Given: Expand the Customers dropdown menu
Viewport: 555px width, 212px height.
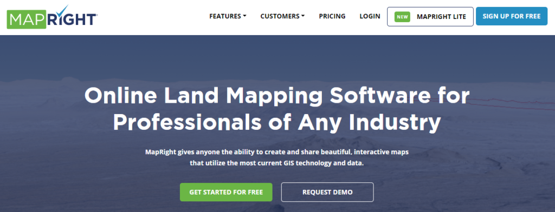Looking at the screenshot, I should 282,16.
